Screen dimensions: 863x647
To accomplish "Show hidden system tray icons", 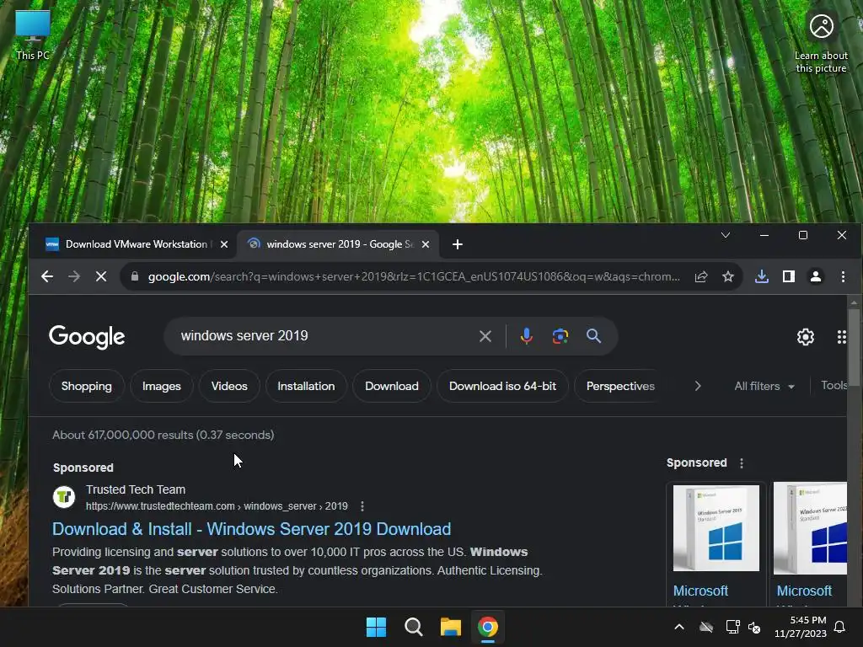I will coord(679,627).
